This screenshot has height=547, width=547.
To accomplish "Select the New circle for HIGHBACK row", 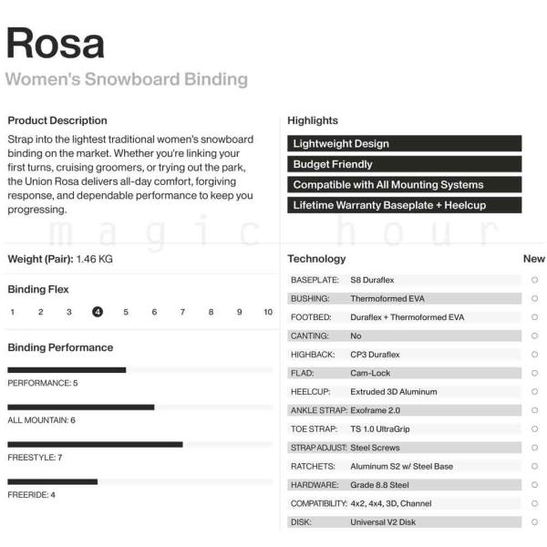I will tap(534, 355).
